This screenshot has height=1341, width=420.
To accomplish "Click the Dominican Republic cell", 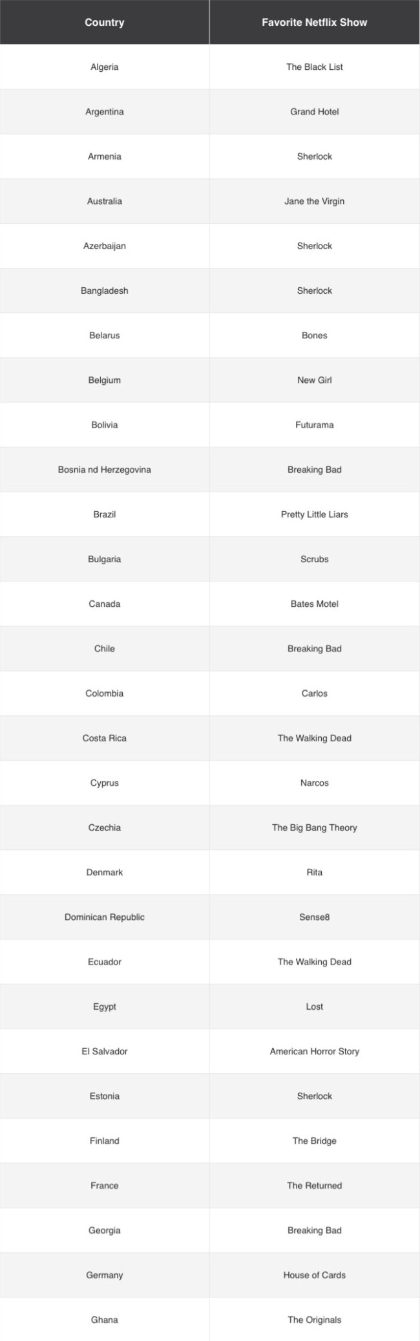I will click(105, 917).
